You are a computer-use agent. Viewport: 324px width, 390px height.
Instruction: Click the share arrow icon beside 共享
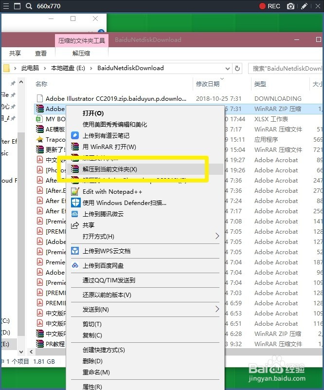coord(75,225)
